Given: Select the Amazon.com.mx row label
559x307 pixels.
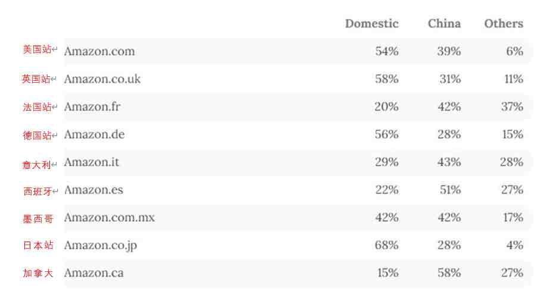Looking at the screenshot, I should tap(110, 217).
